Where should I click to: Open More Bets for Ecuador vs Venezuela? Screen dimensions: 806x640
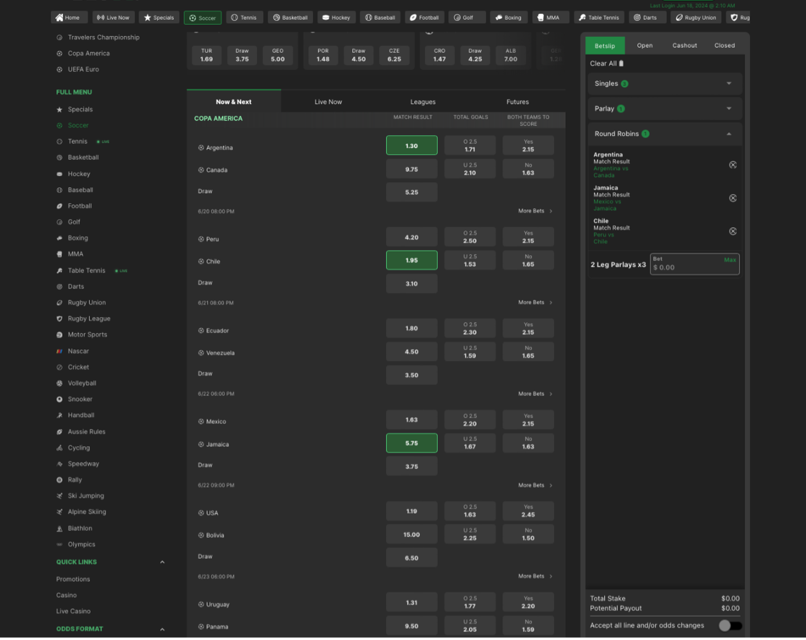535,394
